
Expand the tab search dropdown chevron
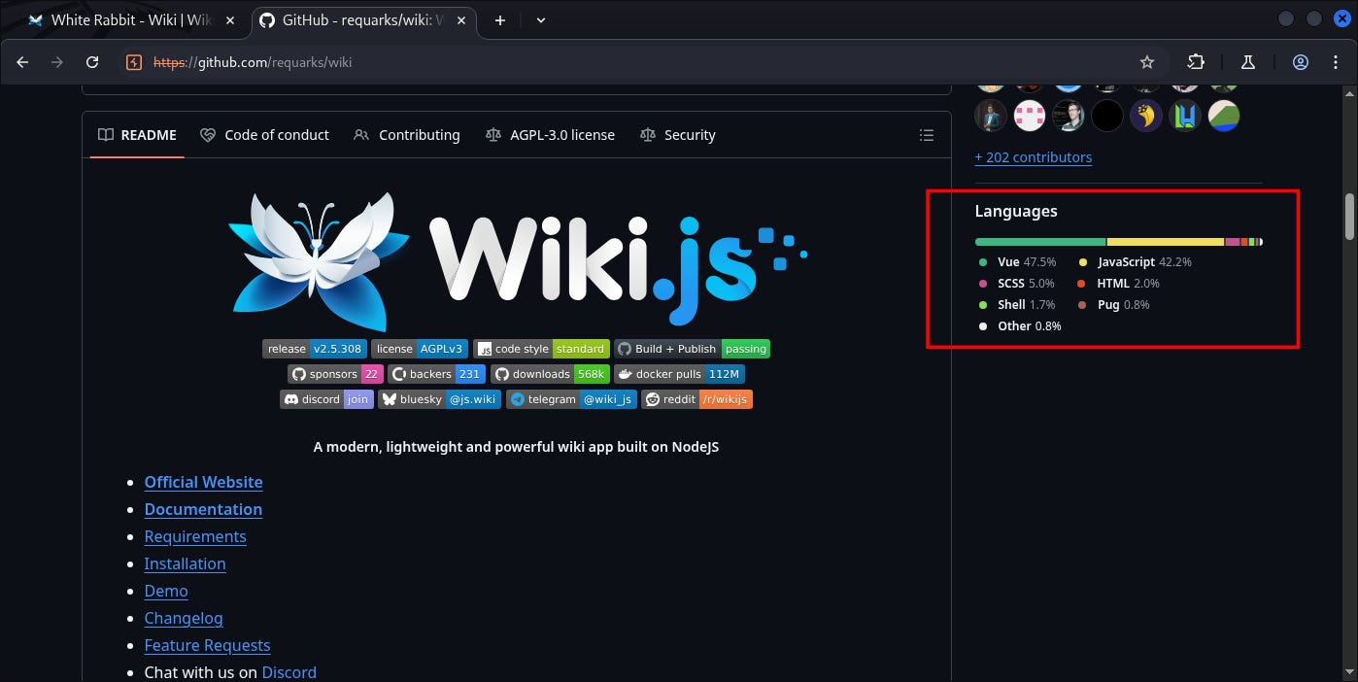(541, 19)
